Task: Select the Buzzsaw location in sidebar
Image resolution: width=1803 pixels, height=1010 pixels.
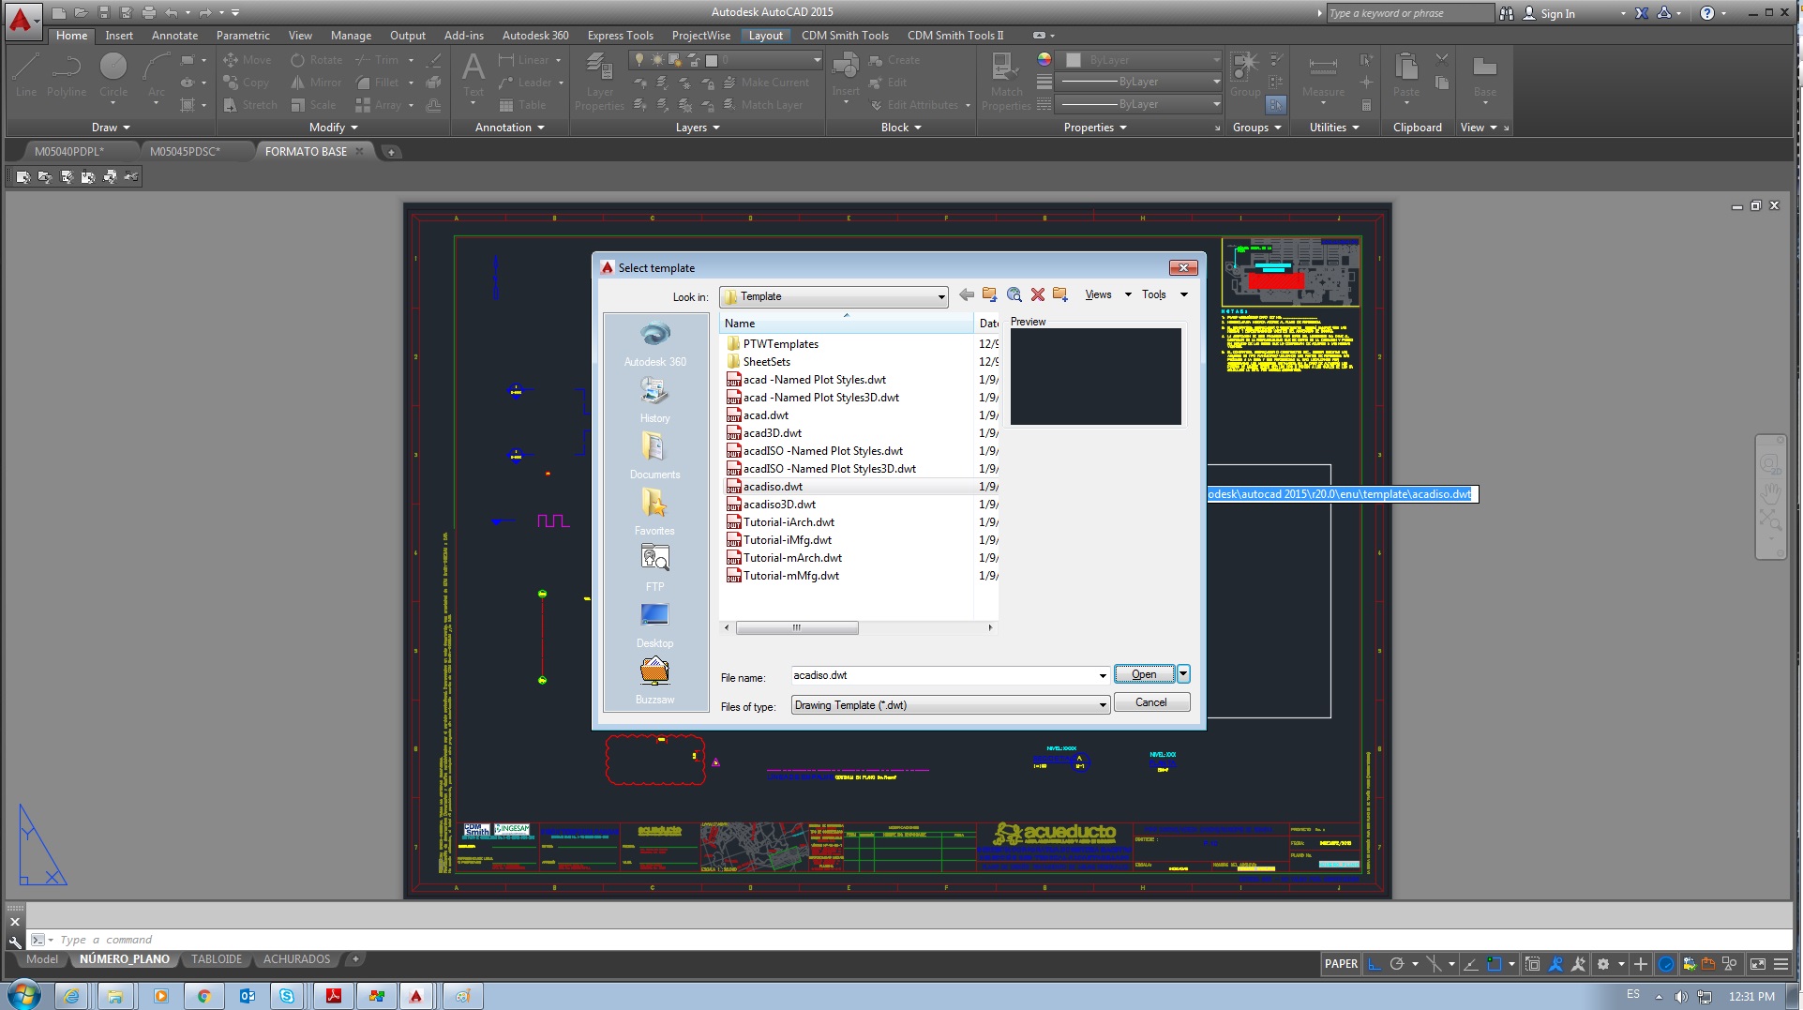Action: (655, 682)
